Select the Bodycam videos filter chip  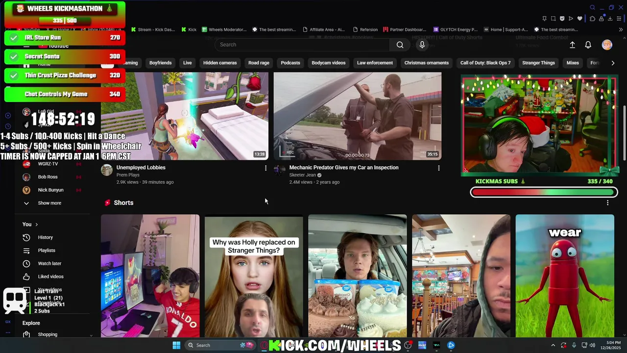[x=329, y=63]
